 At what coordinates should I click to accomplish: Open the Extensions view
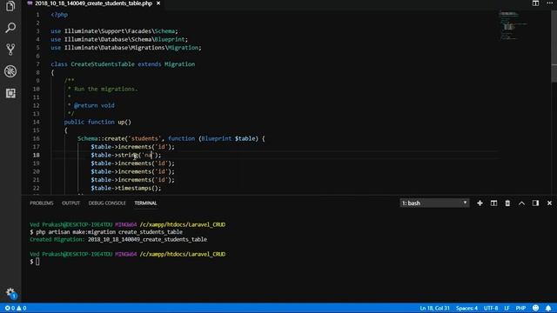point(10,93)
